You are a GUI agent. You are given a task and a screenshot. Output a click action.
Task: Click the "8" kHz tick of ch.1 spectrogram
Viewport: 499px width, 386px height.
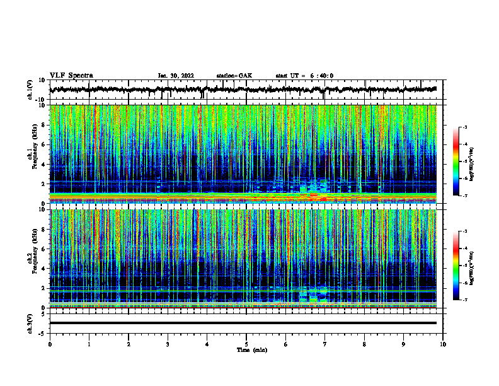(43, 125)
